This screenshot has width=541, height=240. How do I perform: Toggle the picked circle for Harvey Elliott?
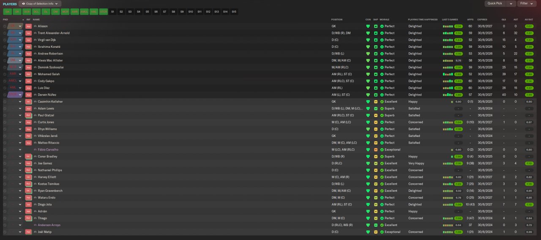point(5,177)
